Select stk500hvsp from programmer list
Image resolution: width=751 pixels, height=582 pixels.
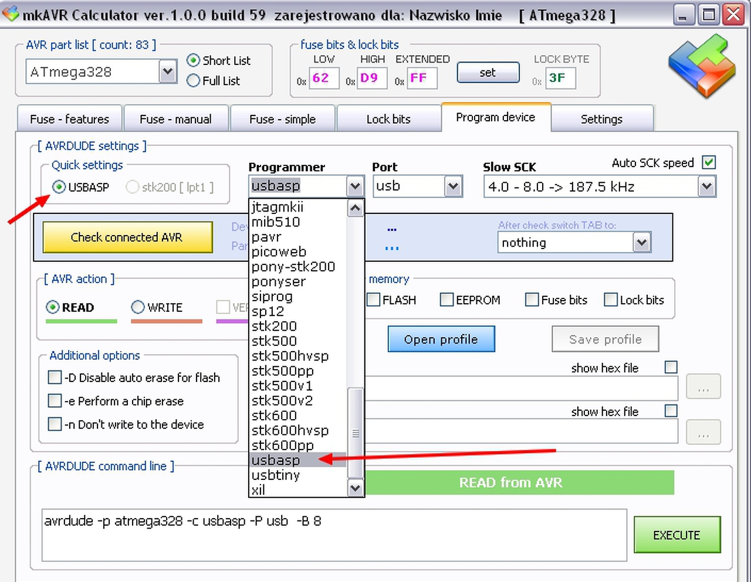click(x=298, y=356)
